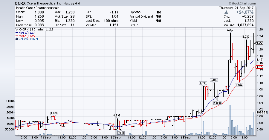Viewport: 269px width, 140px height.
Task: Click the OHLC bar icon beside OCRX (10 min)
Action: (x=17, y=29)
